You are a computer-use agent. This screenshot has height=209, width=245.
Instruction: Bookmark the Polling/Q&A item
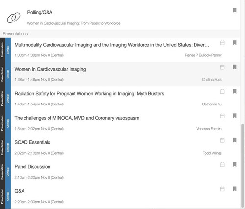point(235,10)
